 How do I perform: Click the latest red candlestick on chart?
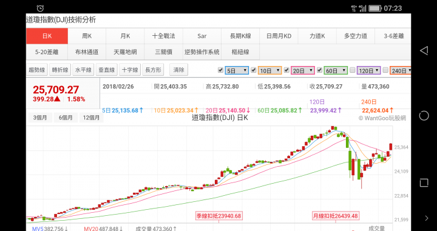(x=391, y=147)
